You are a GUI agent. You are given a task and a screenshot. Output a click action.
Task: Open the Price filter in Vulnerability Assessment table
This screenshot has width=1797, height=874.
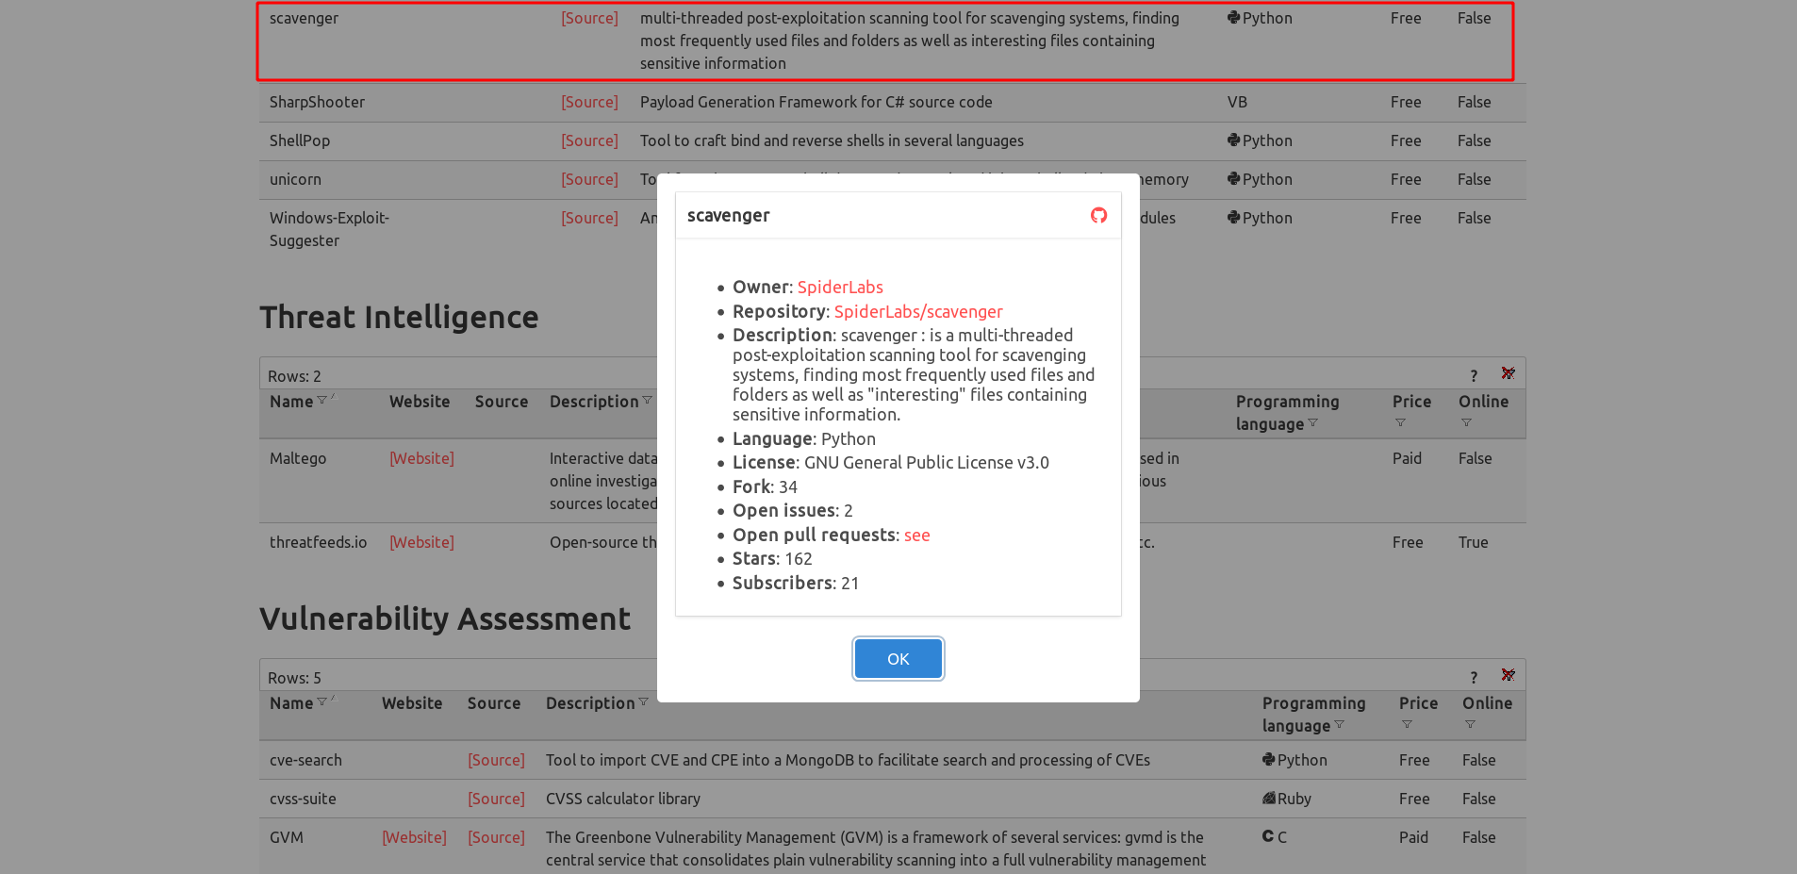1406,725
